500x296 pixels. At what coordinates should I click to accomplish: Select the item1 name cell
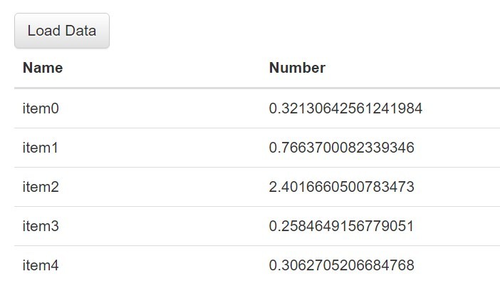[41, 148]
